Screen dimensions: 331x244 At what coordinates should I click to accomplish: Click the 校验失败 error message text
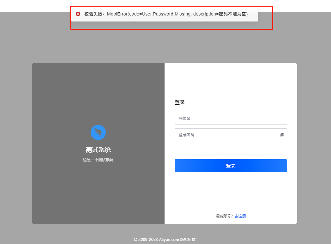tap(166, 14)
